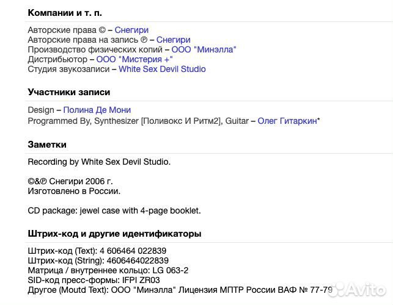Screen dimensions: 393x305
Task: Click the "Изготовлено в России" text
Action: tap(74, 191)
